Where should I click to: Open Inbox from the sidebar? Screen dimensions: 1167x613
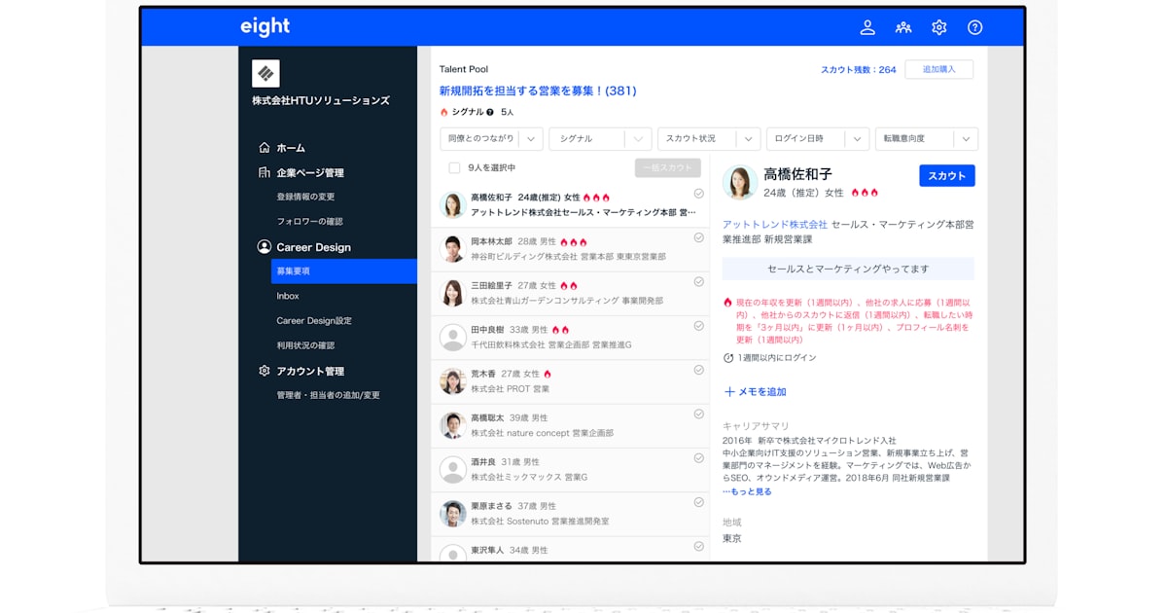tap(288, 296)
